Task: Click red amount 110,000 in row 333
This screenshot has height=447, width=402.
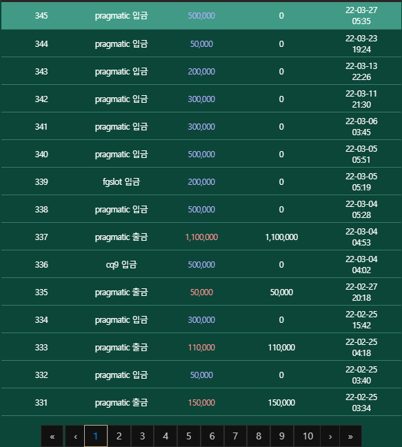Action: [x=201, y=348]
